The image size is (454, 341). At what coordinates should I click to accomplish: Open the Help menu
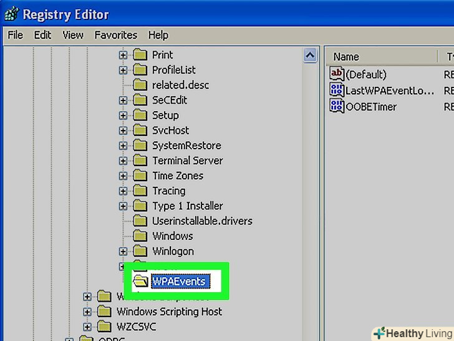point(158,35)
